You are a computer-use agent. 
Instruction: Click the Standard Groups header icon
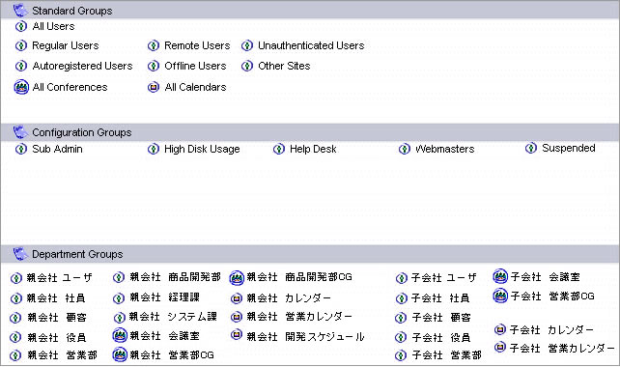click(x=20, y=10)
